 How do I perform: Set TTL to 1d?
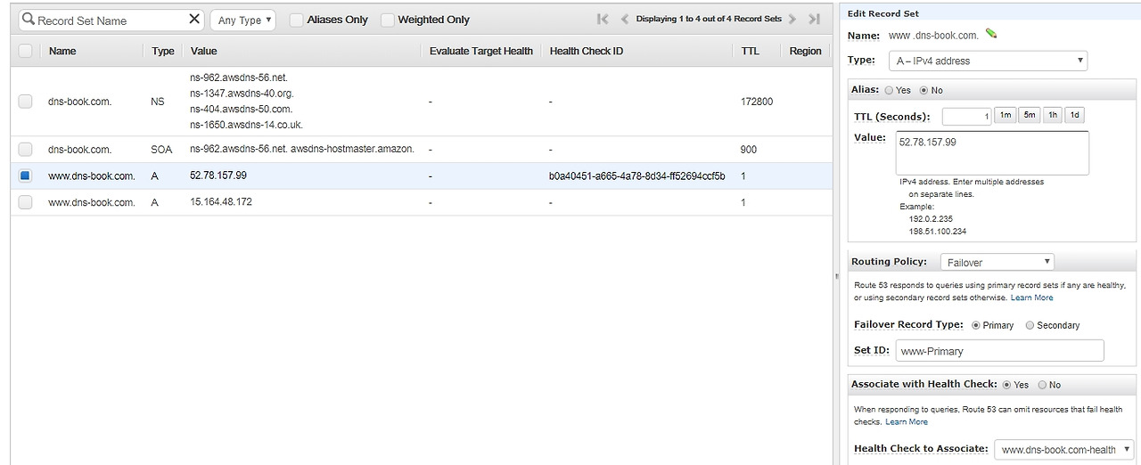click(x=1074, y=116)
